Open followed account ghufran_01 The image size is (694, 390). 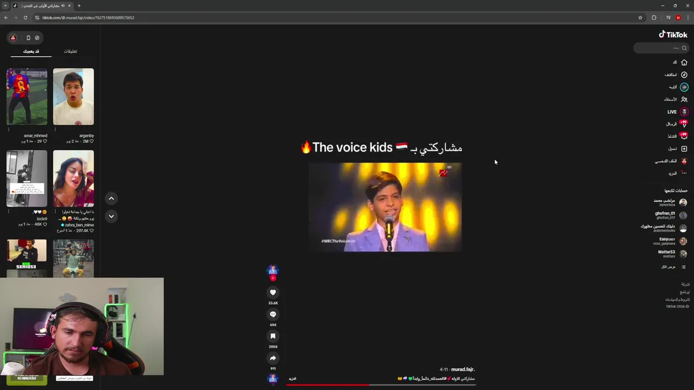[671, 215]
